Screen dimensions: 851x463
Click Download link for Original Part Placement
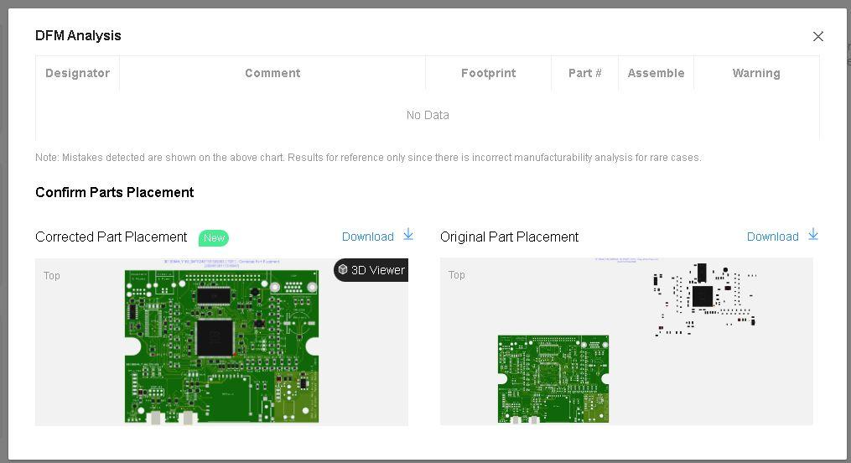772,237
